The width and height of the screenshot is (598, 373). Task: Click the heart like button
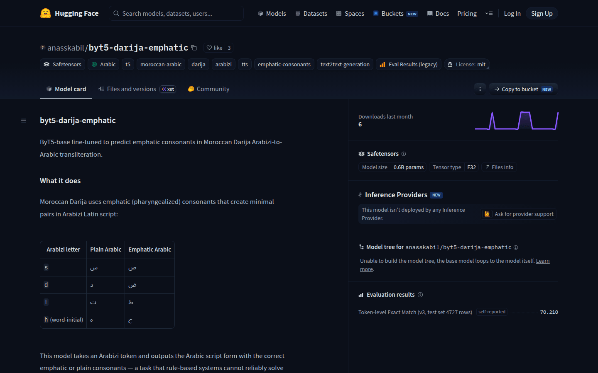(214, 48)
